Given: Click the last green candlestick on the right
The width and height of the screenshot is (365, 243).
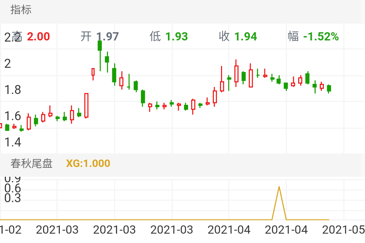Looking at the screenshot, I should (x=329, y=88).
